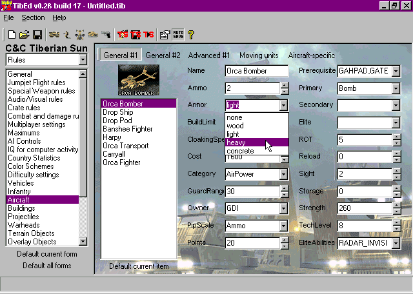Decrease Ammo with down stepper
This screenshot has height=294, width=413.
point(285,92)
